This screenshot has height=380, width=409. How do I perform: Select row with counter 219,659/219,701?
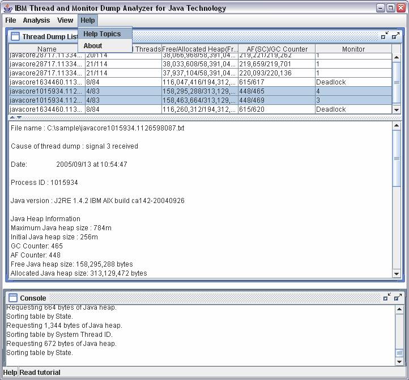coord(201,64)
